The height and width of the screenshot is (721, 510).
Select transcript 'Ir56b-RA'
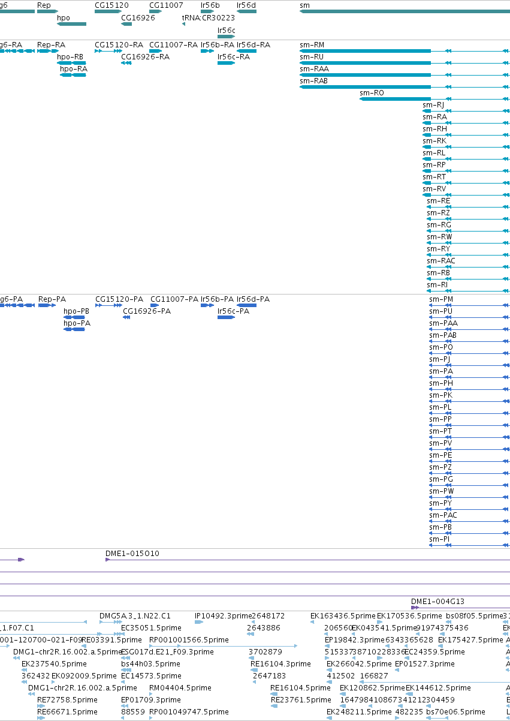tap(218, 45)
